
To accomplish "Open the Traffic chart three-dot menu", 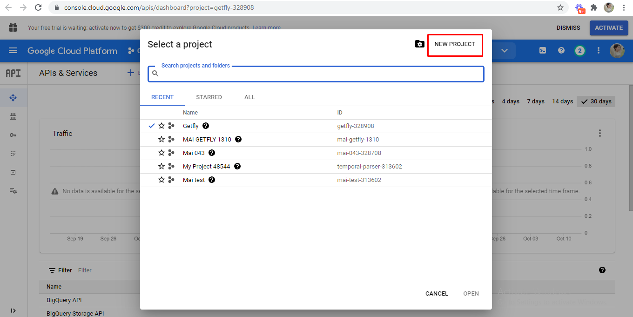I will (600, 134).
